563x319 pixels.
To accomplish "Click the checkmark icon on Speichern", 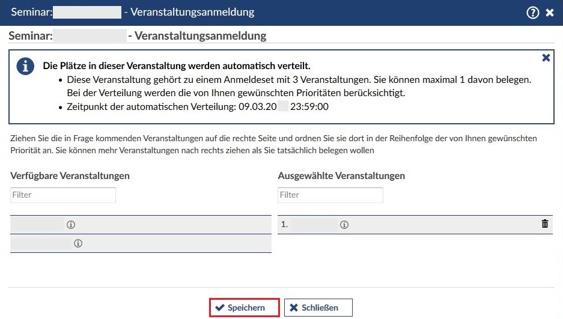I will pyautogui.click(x=220, y=308).
